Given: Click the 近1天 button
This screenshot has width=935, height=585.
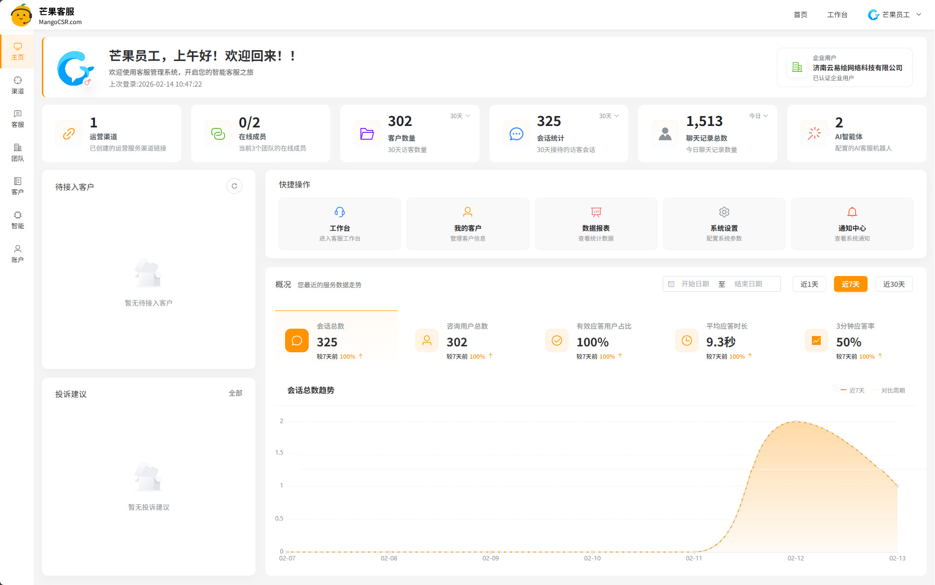Looking at the screenshot, I should click(x=809, y=284).
